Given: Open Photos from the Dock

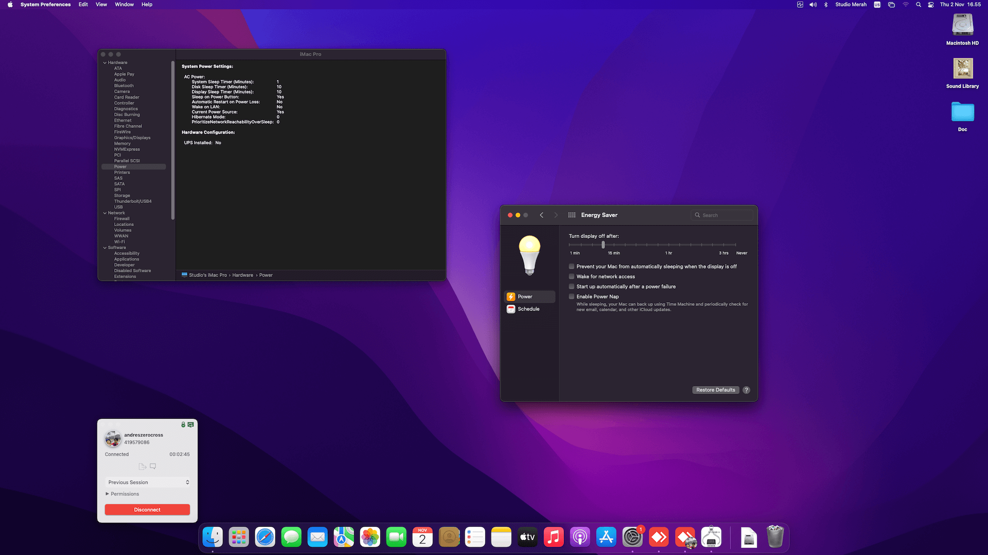Looking at the screenshot, I should [x=370, y=538].
